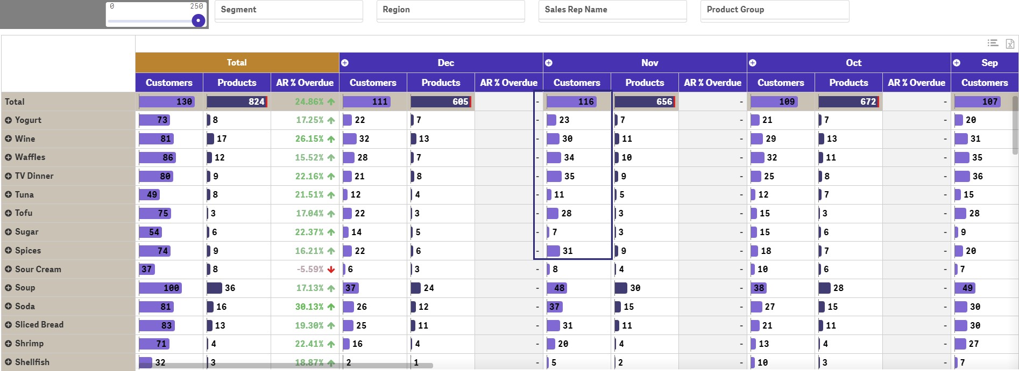The height and width of the screenshot is (371, 1019).
Task: Expand the Oct month plus icon
Action: pos(753,63)
